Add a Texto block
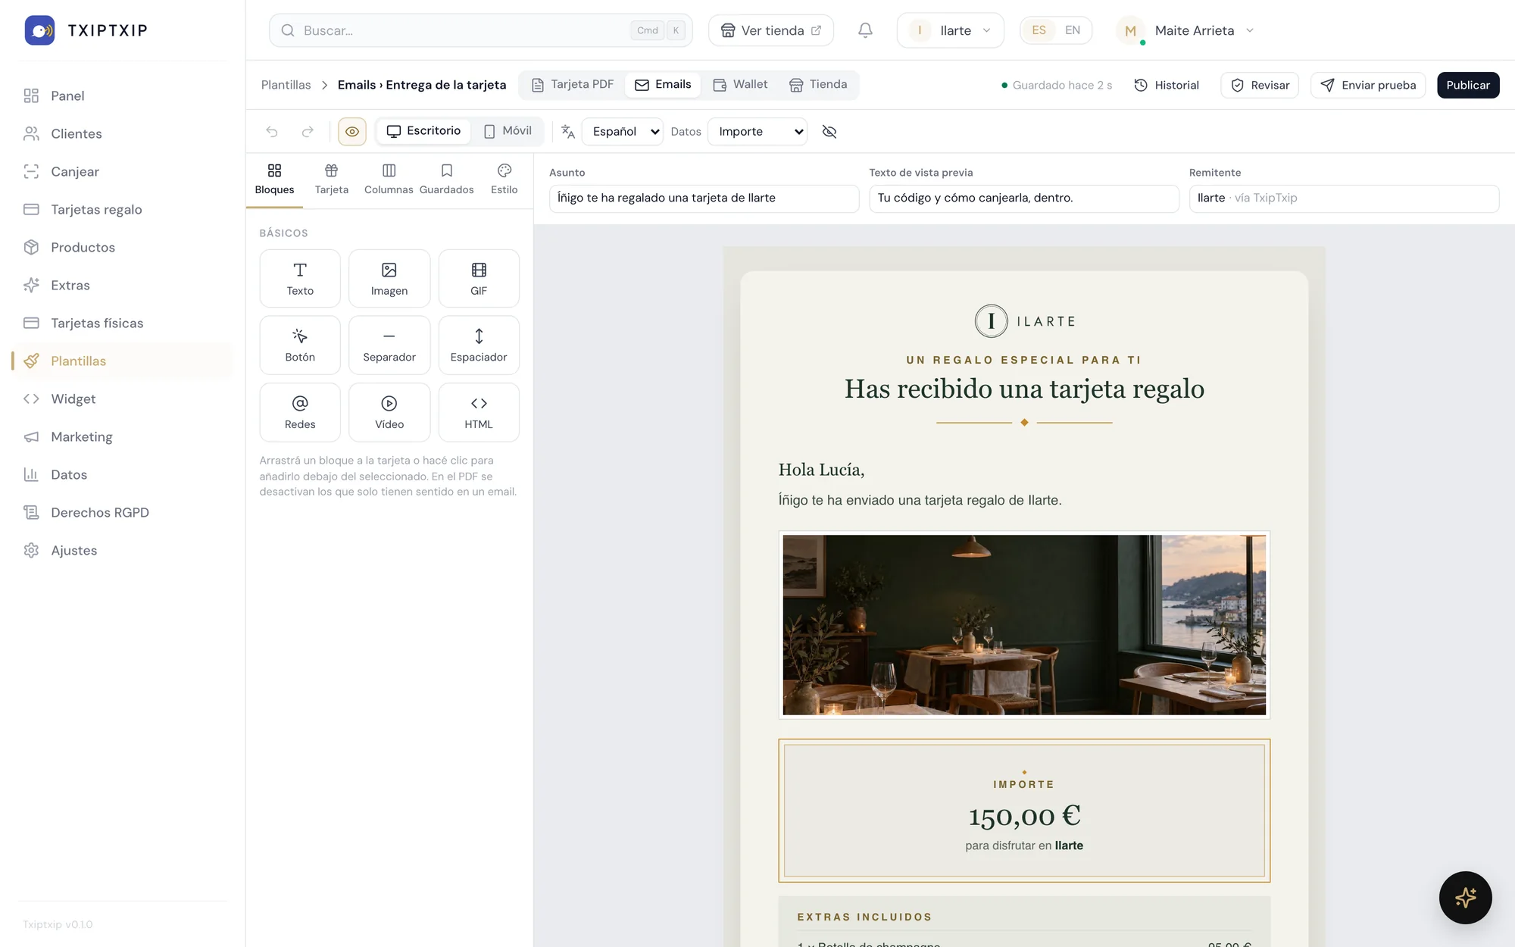Viewport: 1515px width, 947px height. [300, 278]
